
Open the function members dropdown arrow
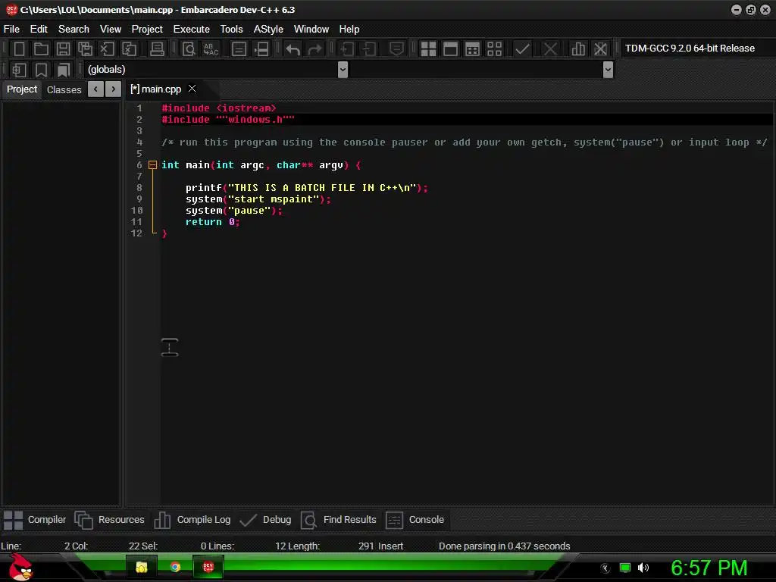pos(609,70)
